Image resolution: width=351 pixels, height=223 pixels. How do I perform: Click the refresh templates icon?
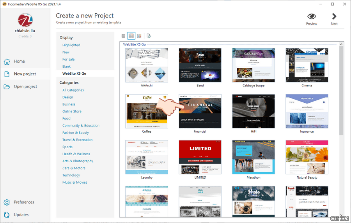coord(149,36)
